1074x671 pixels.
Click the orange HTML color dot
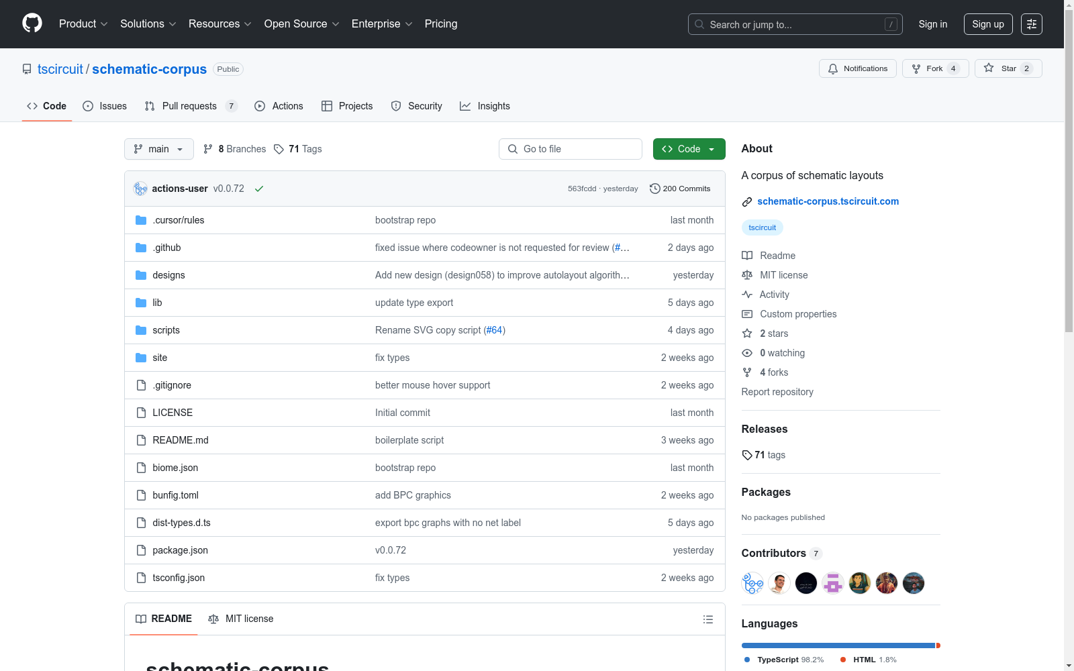(843, 660)
